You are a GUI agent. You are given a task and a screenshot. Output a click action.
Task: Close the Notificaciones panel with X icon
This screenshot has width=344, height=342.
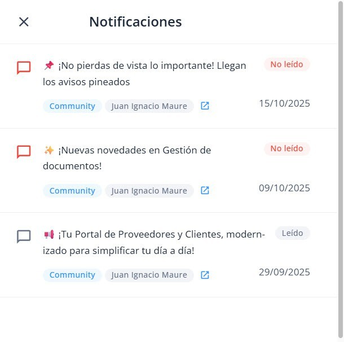[x=24, y=22]
